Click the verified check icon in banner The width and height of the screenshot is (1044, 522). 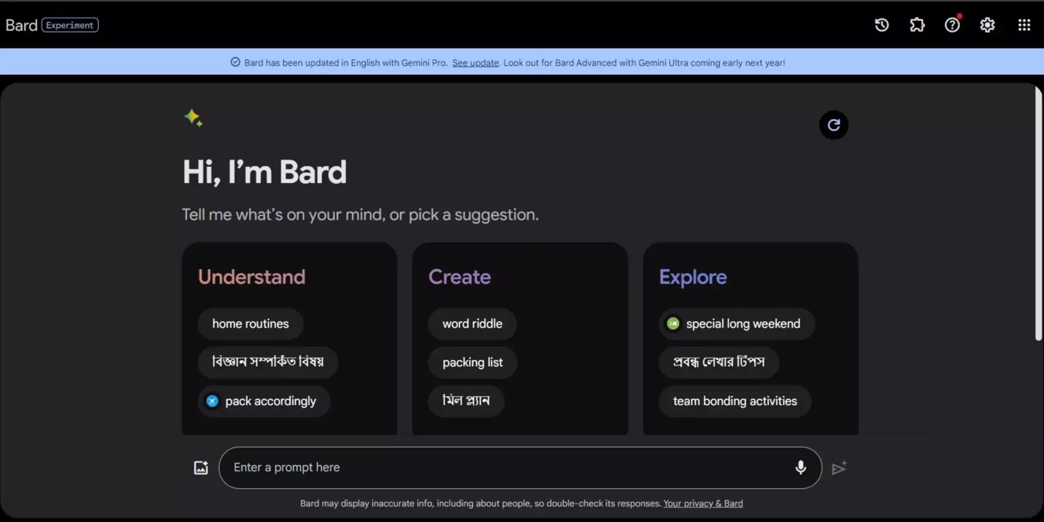click(235, 62)
